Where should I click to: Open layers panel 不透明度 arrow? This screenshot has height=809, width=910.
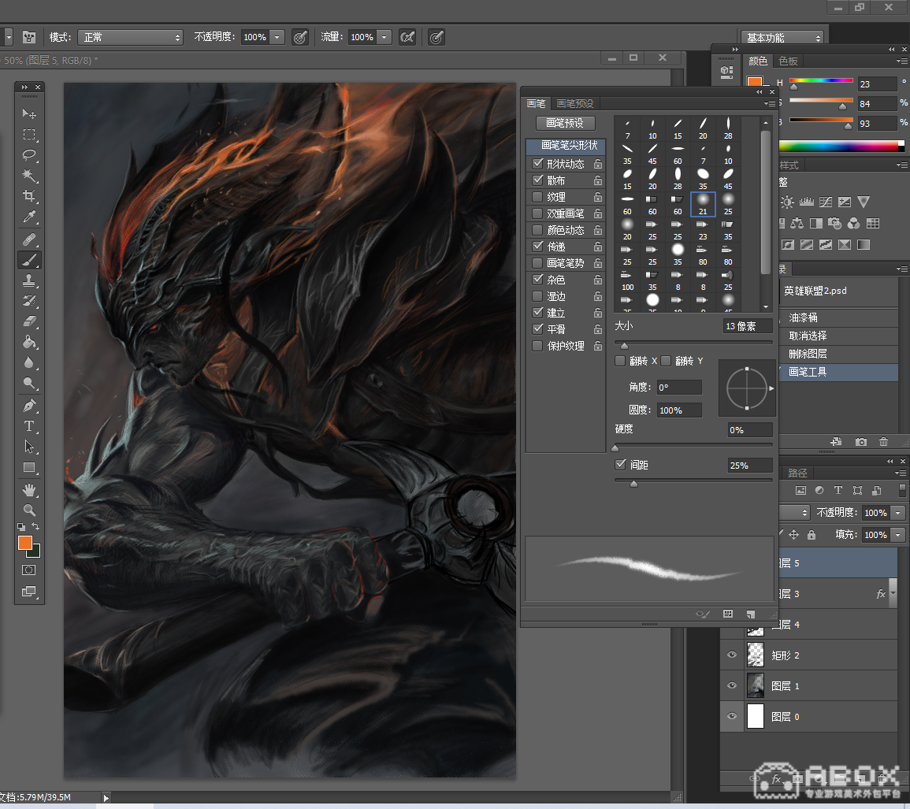[x=898, y=513]
